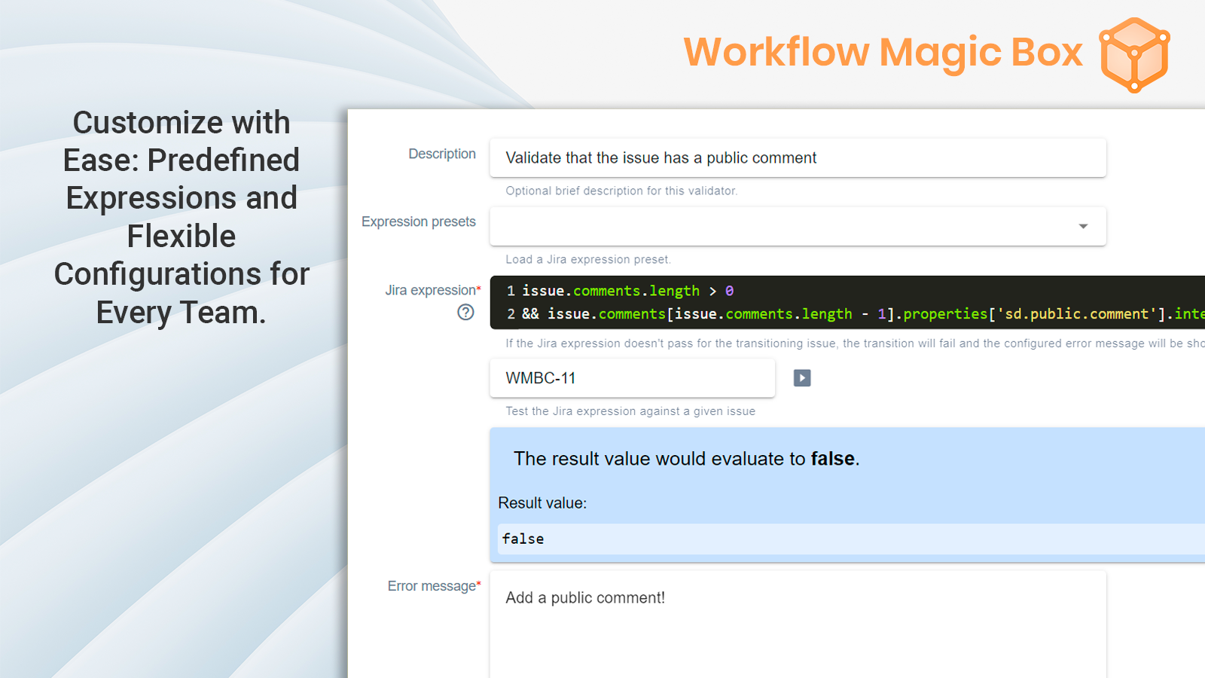Image resolution: width=1205 pixels, height=678 pixels.
Task: Click the 'Customize with Ease' headline text
Action: pyautogui.click(x=182, y=217)
